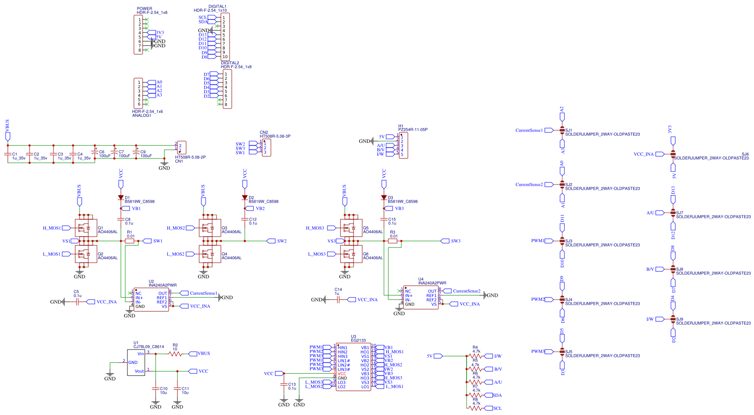This screenshot has height=415, width=754.
Task: Click the D1 Schottky diode symbol
Action: [x=121, y=197]
